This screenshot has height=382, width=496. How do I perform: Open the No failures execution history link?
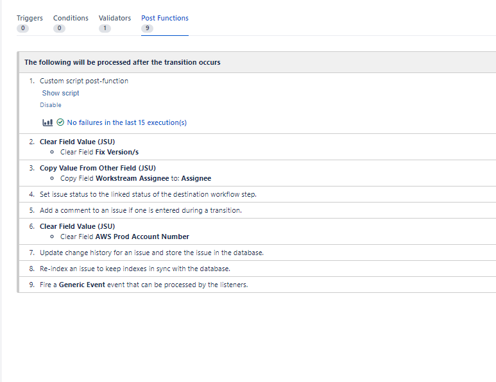127,122
